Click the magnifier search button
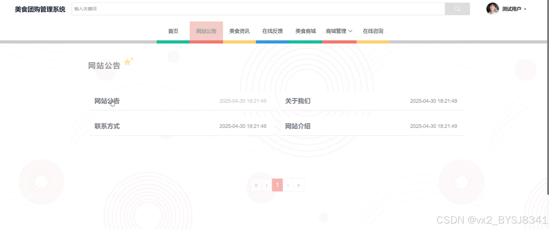This screenshot has height=229, width=549. (x=457, y=9)
